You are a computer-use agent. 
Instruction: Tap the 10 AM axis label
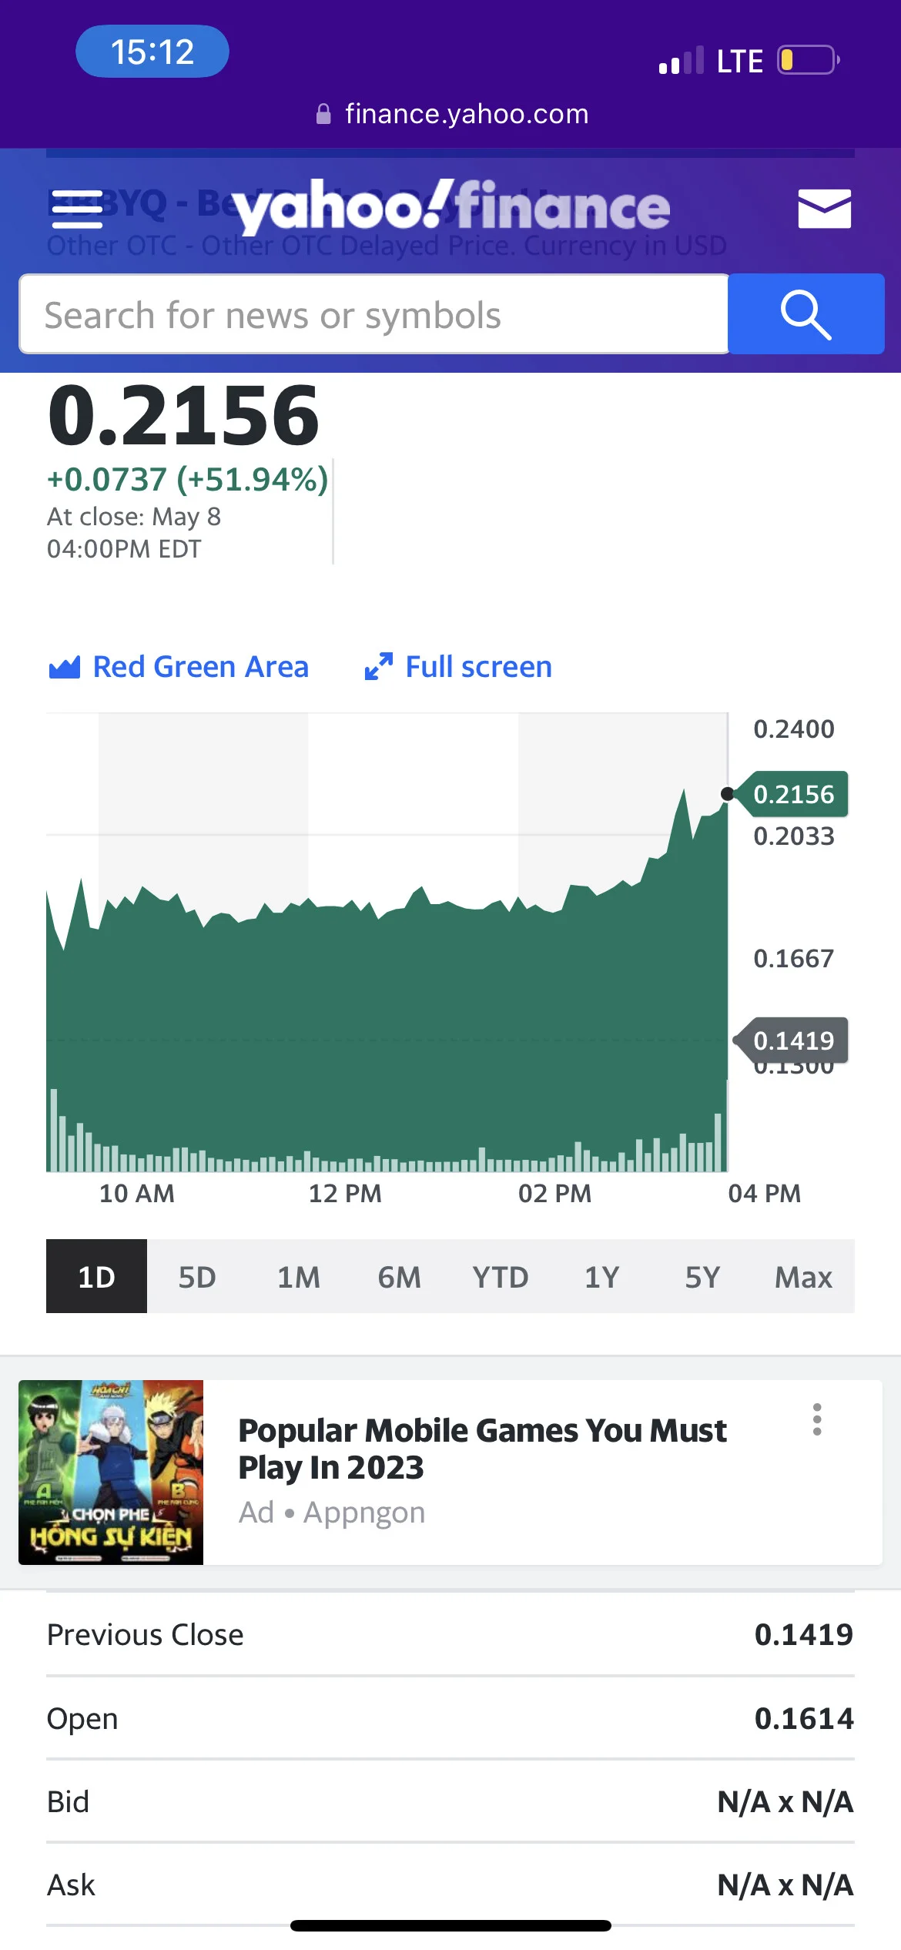tap(137, 1194)
